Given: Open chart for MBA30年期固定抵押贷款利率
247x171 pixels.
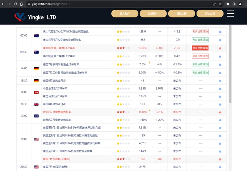Looking at the screenshot, I should (x=220, y=128).
